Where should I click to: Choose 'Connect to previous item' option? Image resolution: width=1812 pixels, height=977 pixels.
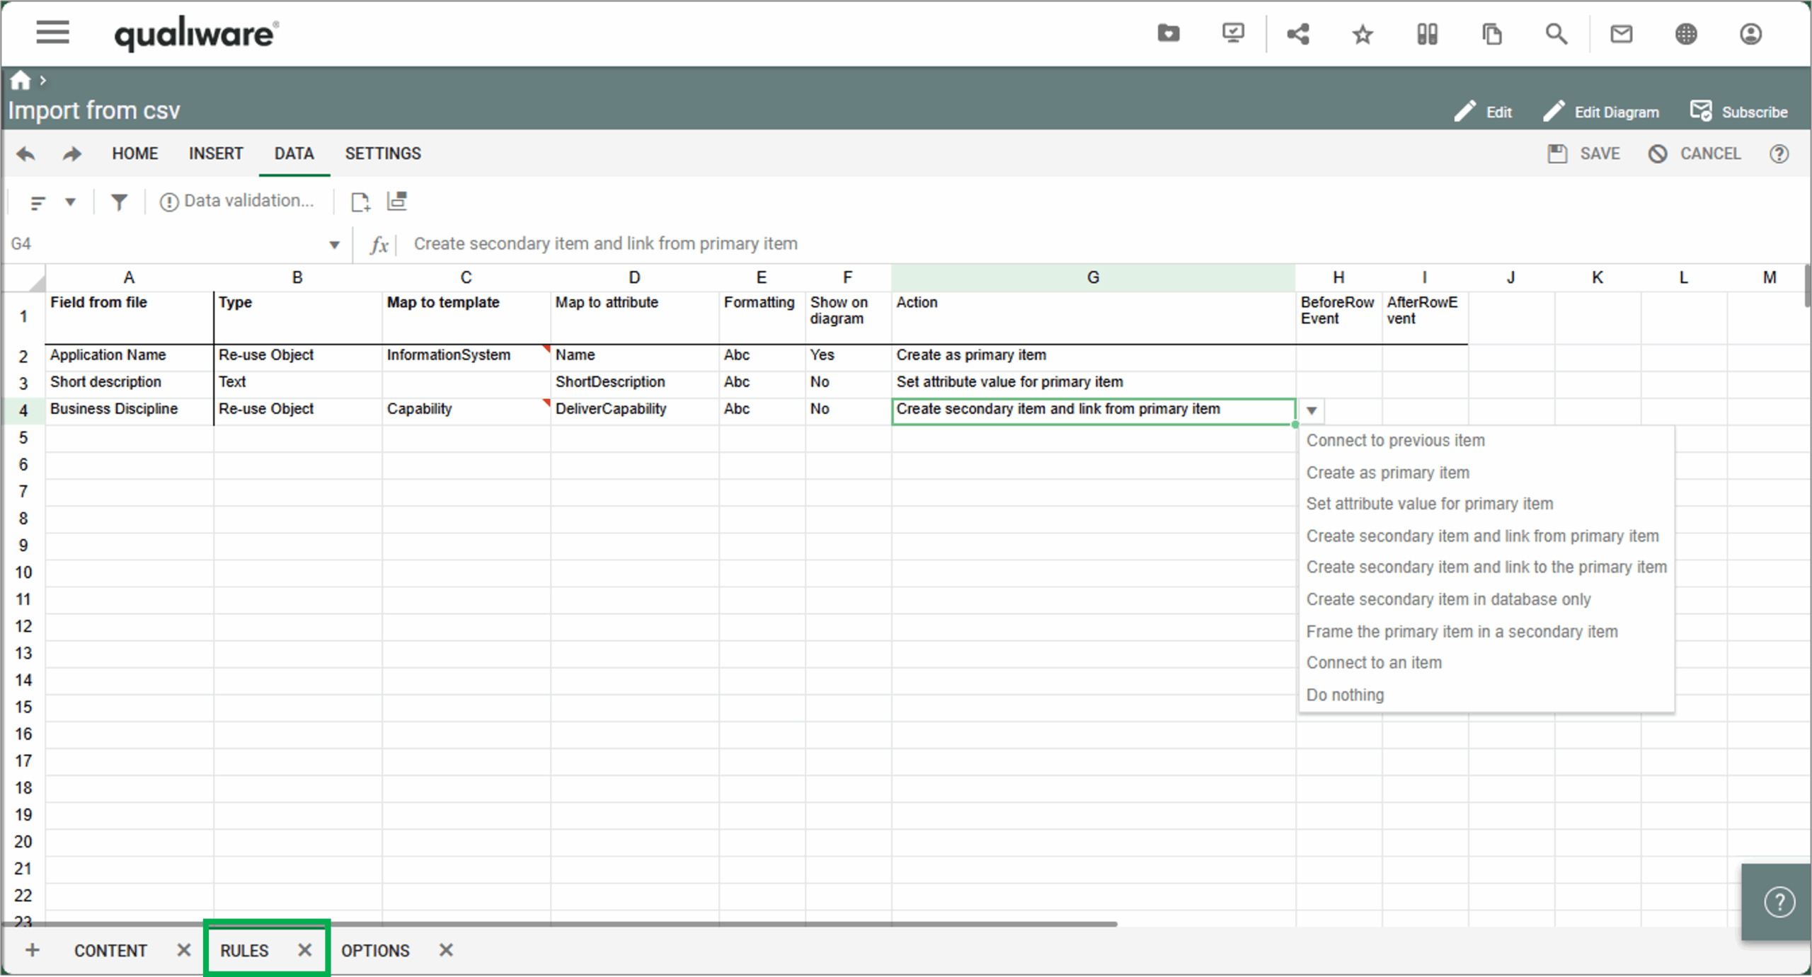point(1486,440)
